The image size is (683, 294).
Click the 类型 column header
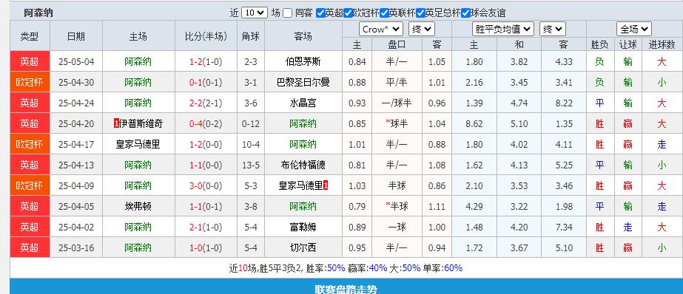pyautogui.click(x=30, y=36)
